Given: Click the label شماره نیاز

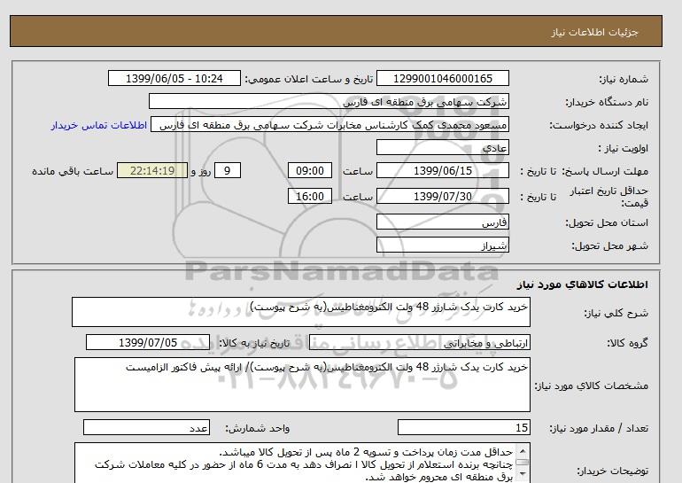Looking at the screenshot, I should coord(624,79).
